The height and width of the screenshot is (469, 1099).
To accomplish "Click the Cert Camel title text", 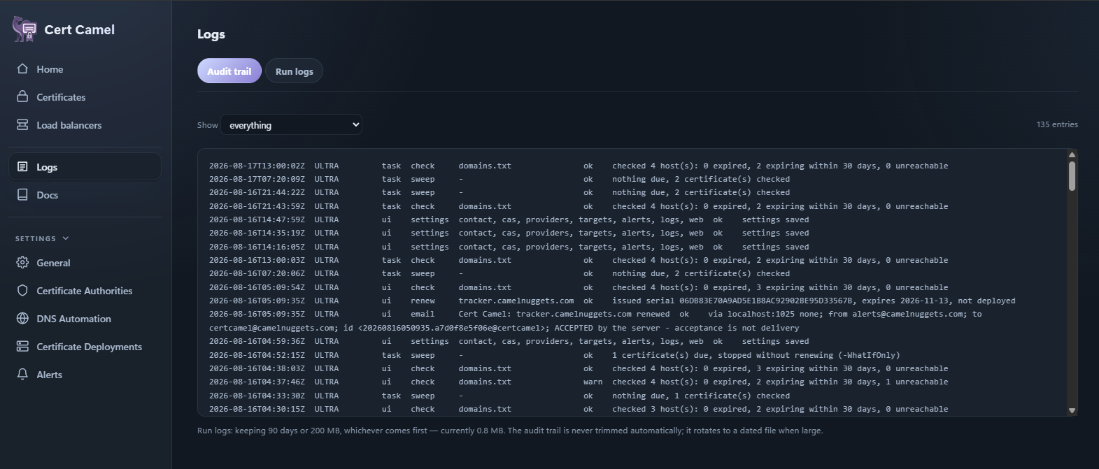I will [80, 29].
